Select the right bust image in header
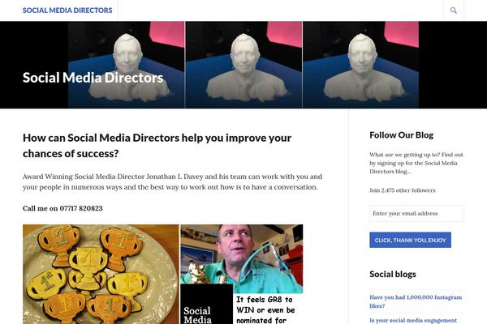The width and height of the screenshot is (487, 324). click(361, 65)
